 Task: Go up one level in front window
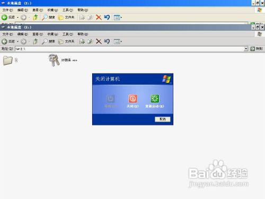coord(36,41)
